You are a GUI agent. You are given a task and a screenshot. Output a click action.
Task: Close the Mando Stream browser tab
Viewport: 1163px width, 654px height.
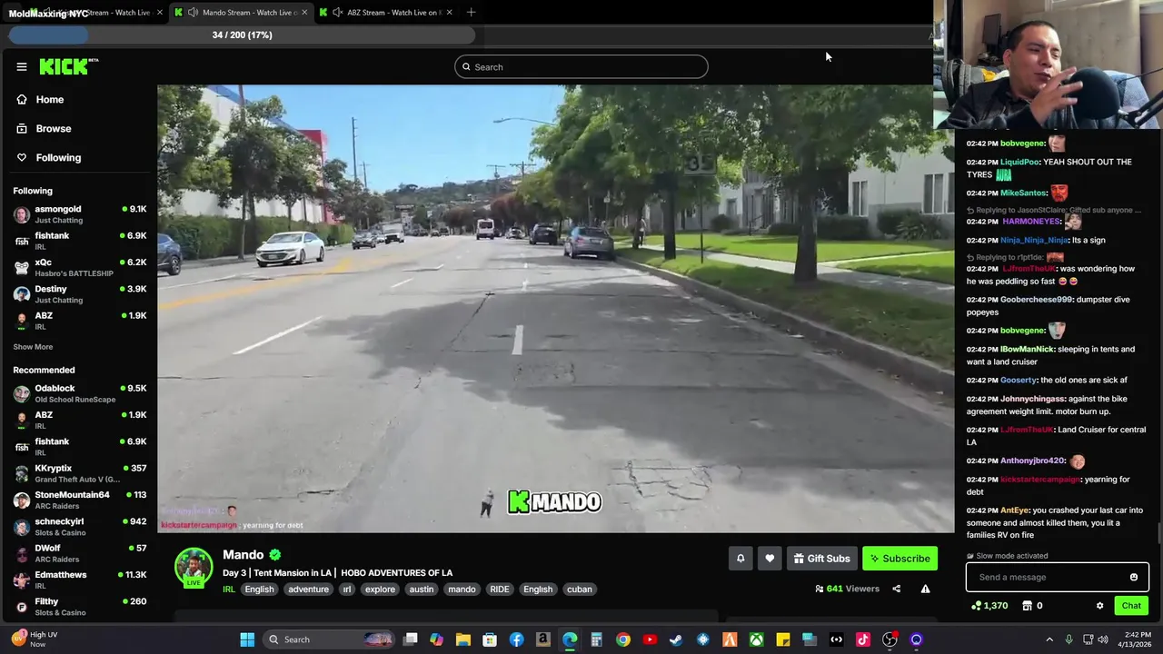[304, 12]
